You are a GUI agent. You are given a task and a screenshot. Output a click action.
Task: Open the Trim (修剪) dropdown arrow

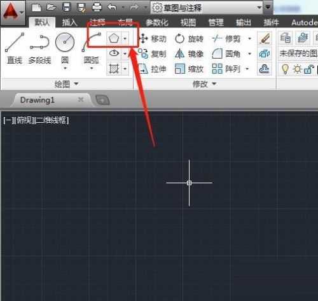coord(250,39)
